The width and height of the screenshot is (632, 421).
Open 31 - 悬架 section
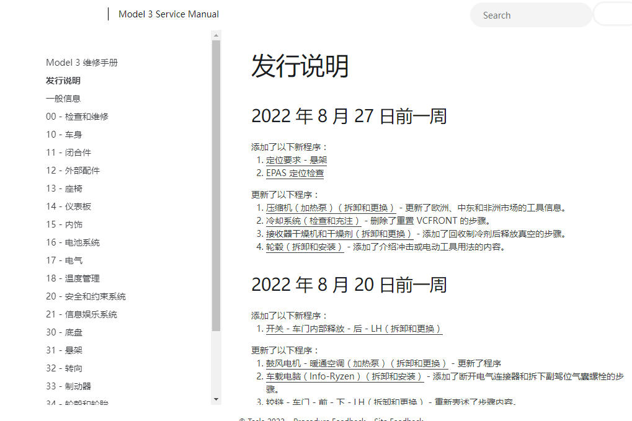(64, 350)
